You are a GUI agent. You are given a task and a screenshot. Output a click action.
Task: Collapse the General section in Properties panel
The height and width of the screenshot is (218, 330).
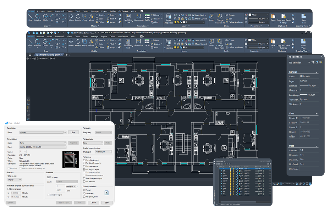pos(317,72)
